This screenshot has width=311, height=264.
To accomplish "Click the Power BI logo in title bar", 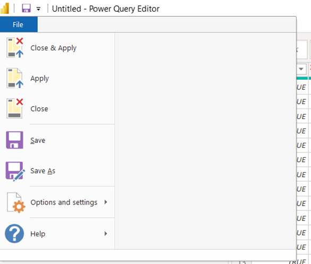I will [5, 8].
